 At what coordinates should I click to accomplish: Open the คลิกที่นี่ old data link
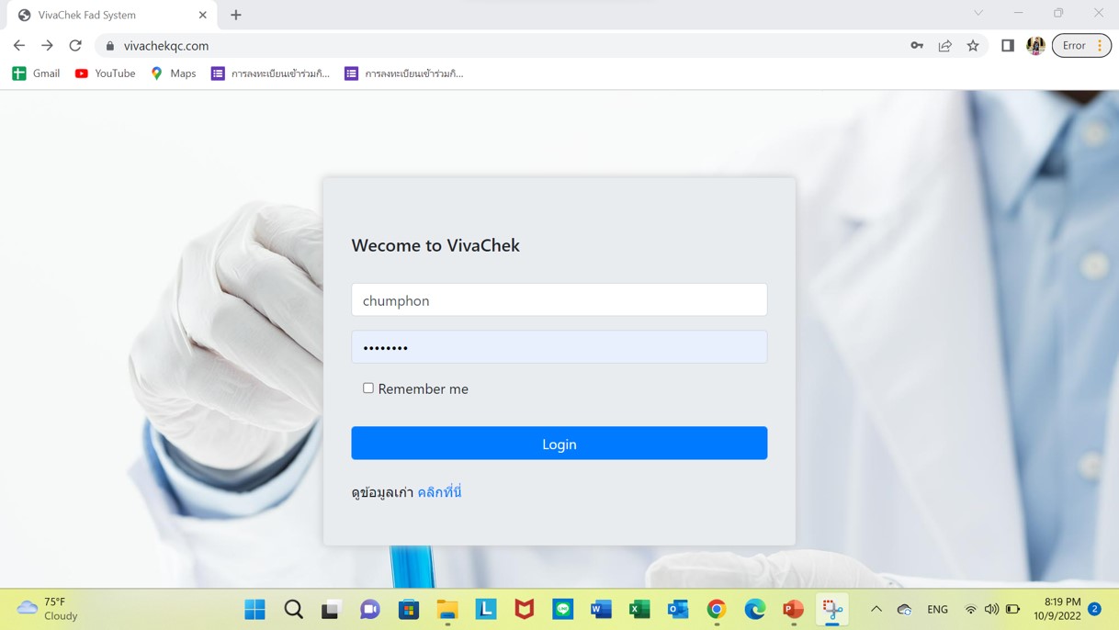point(439,492)
